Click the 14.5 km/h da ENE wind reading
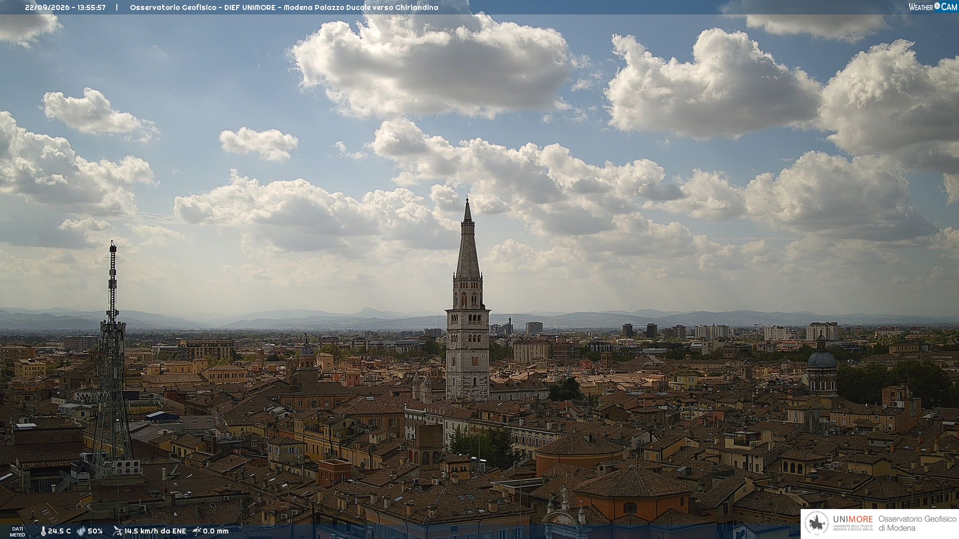Screen dimensions: 959x539 click(x=155, y=531)
